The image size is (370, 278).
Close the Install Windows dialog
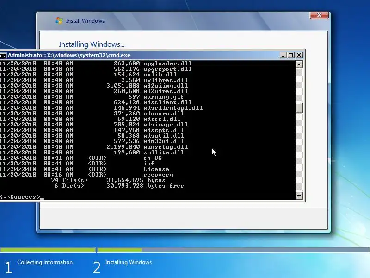(319, 15)
